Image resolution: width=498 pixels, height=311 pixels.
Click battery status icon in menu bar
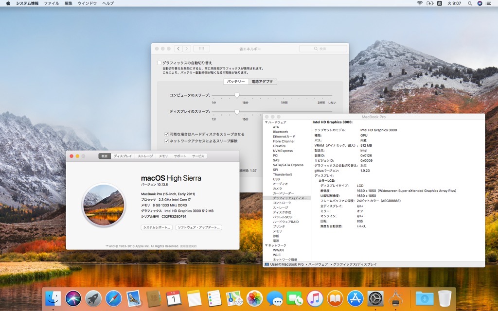(x=430, y=3)
